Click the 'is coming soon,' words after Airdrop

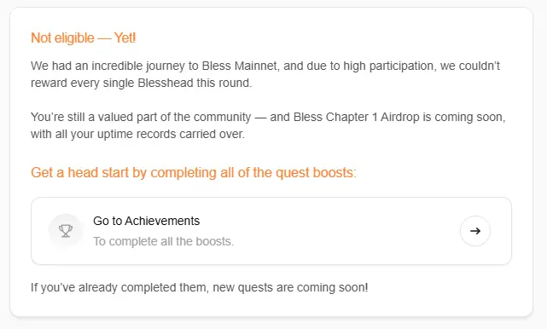pos(464,117)
